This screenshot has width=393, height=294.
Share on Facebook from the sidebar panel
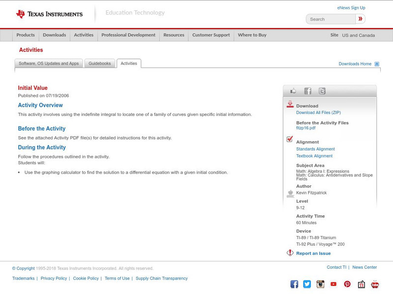coord(308,91)
